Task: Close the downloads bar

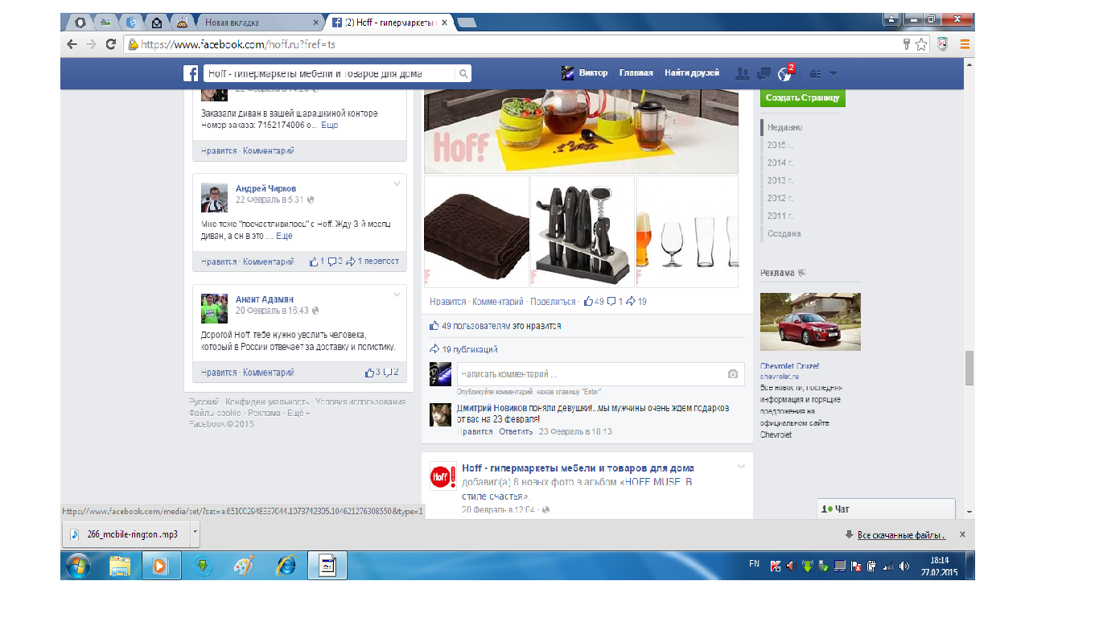Action: 962,534
